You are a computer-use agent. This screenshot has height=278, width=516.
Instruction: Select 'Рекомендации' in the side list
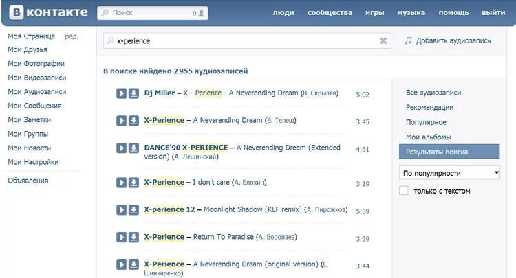(x=429, y=107)
